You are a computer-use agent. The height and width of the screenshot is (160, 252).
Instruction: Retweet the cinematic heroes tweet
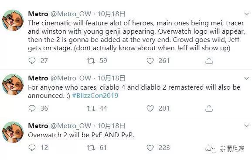(91, 61)
